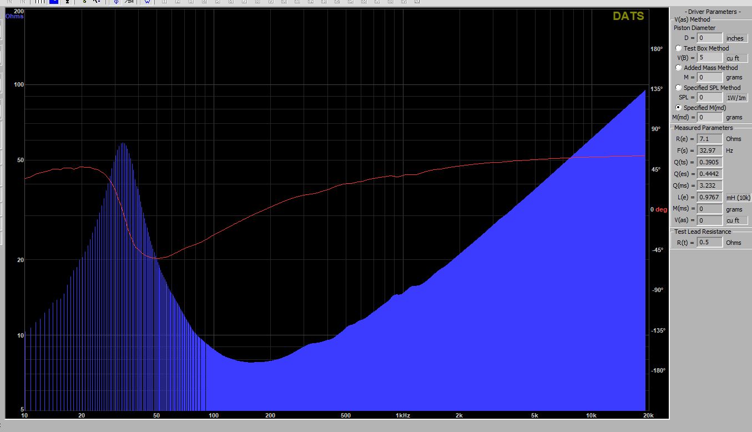Click the V(B) test box volume field
Screen dimensions: 752x432
pyautogui.click(x=710, y=58)
